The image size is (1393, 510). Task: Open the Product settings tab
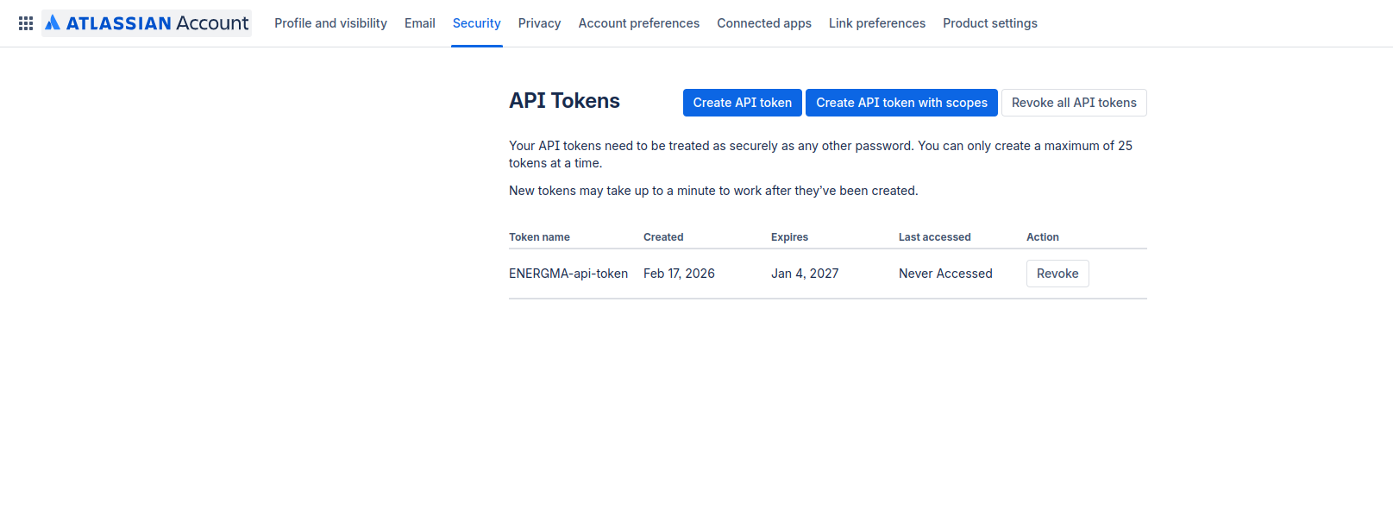[989, 23]
